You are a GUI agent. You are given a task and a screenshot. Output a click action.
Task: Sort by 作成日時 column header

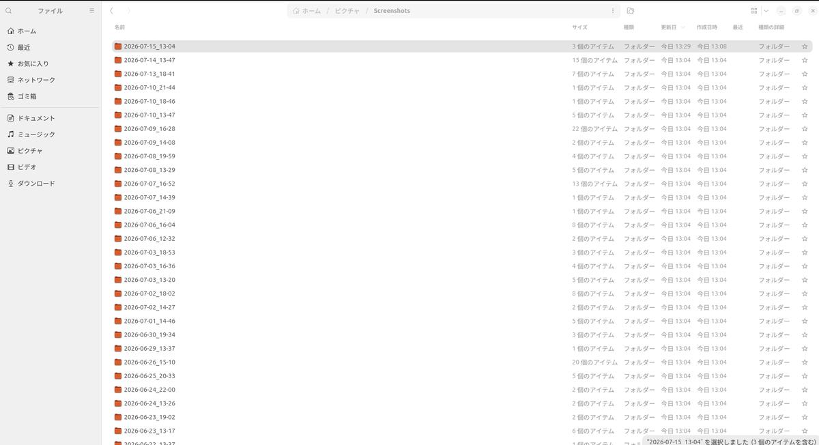click(707, 27)
